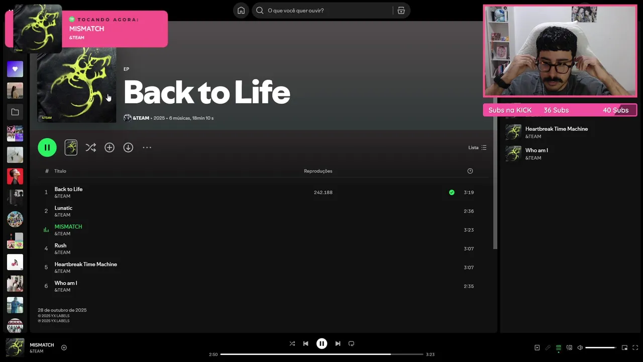The height and width of the screenshot is (362, 643).
Task: Open the folder icon in the library sidebar
Action: 15,112
